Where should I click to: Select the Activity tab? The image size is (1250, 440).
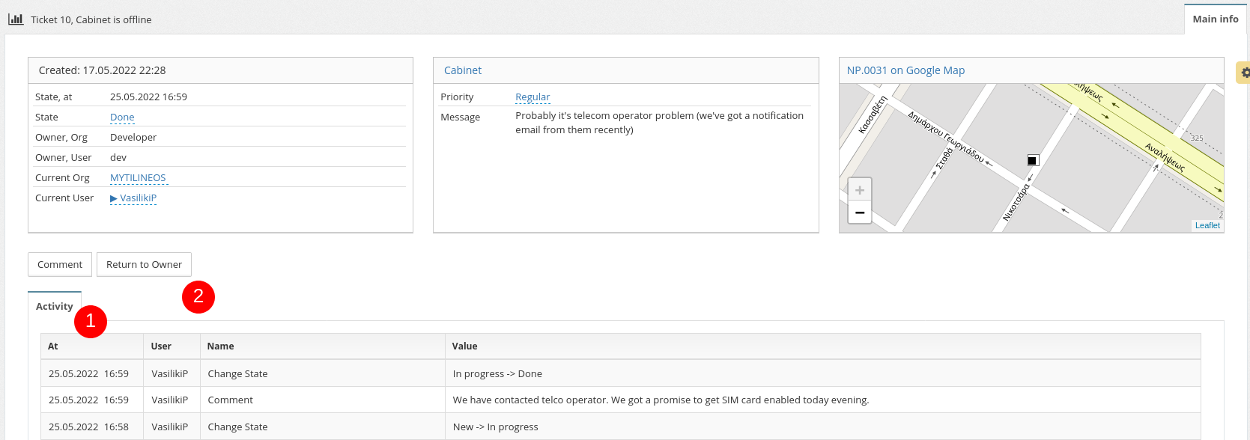click(x=54, y=306)
